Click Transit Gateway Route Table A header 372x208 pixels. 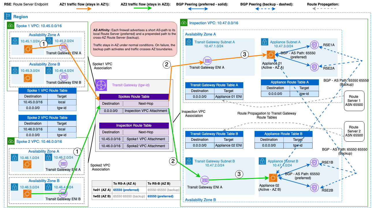tap(214, 85)
